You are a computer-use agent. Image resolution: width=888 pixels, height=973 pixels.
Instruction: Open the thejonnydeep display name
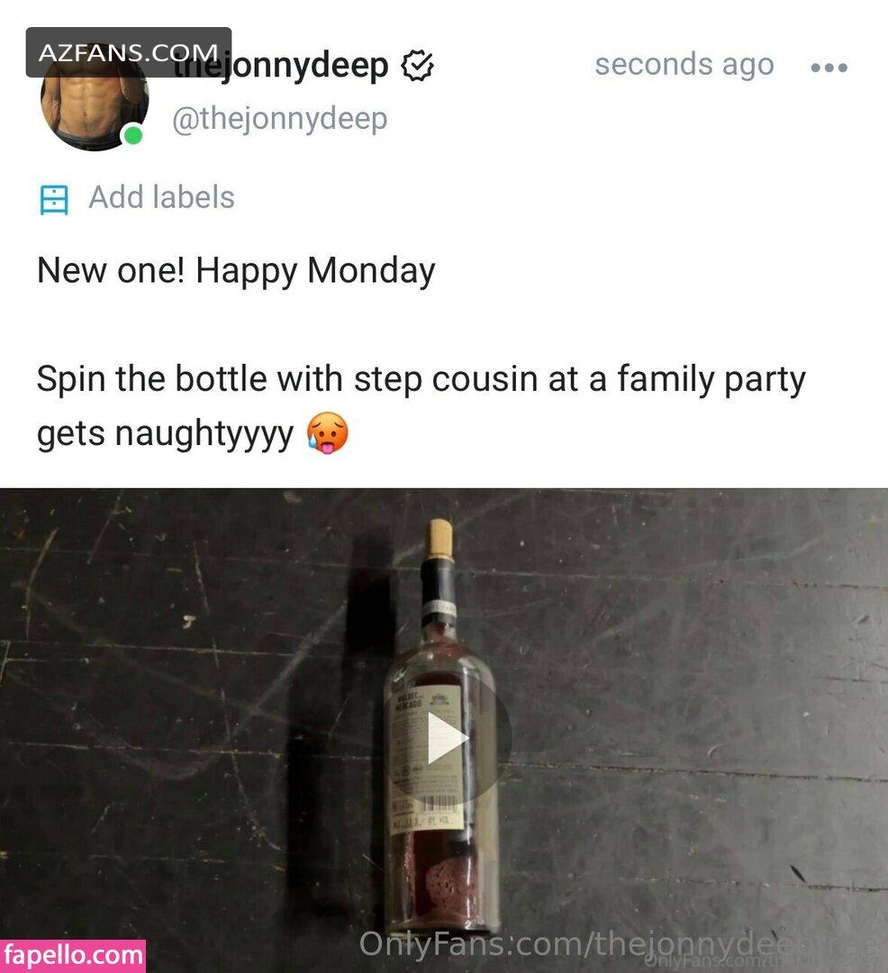280,67
